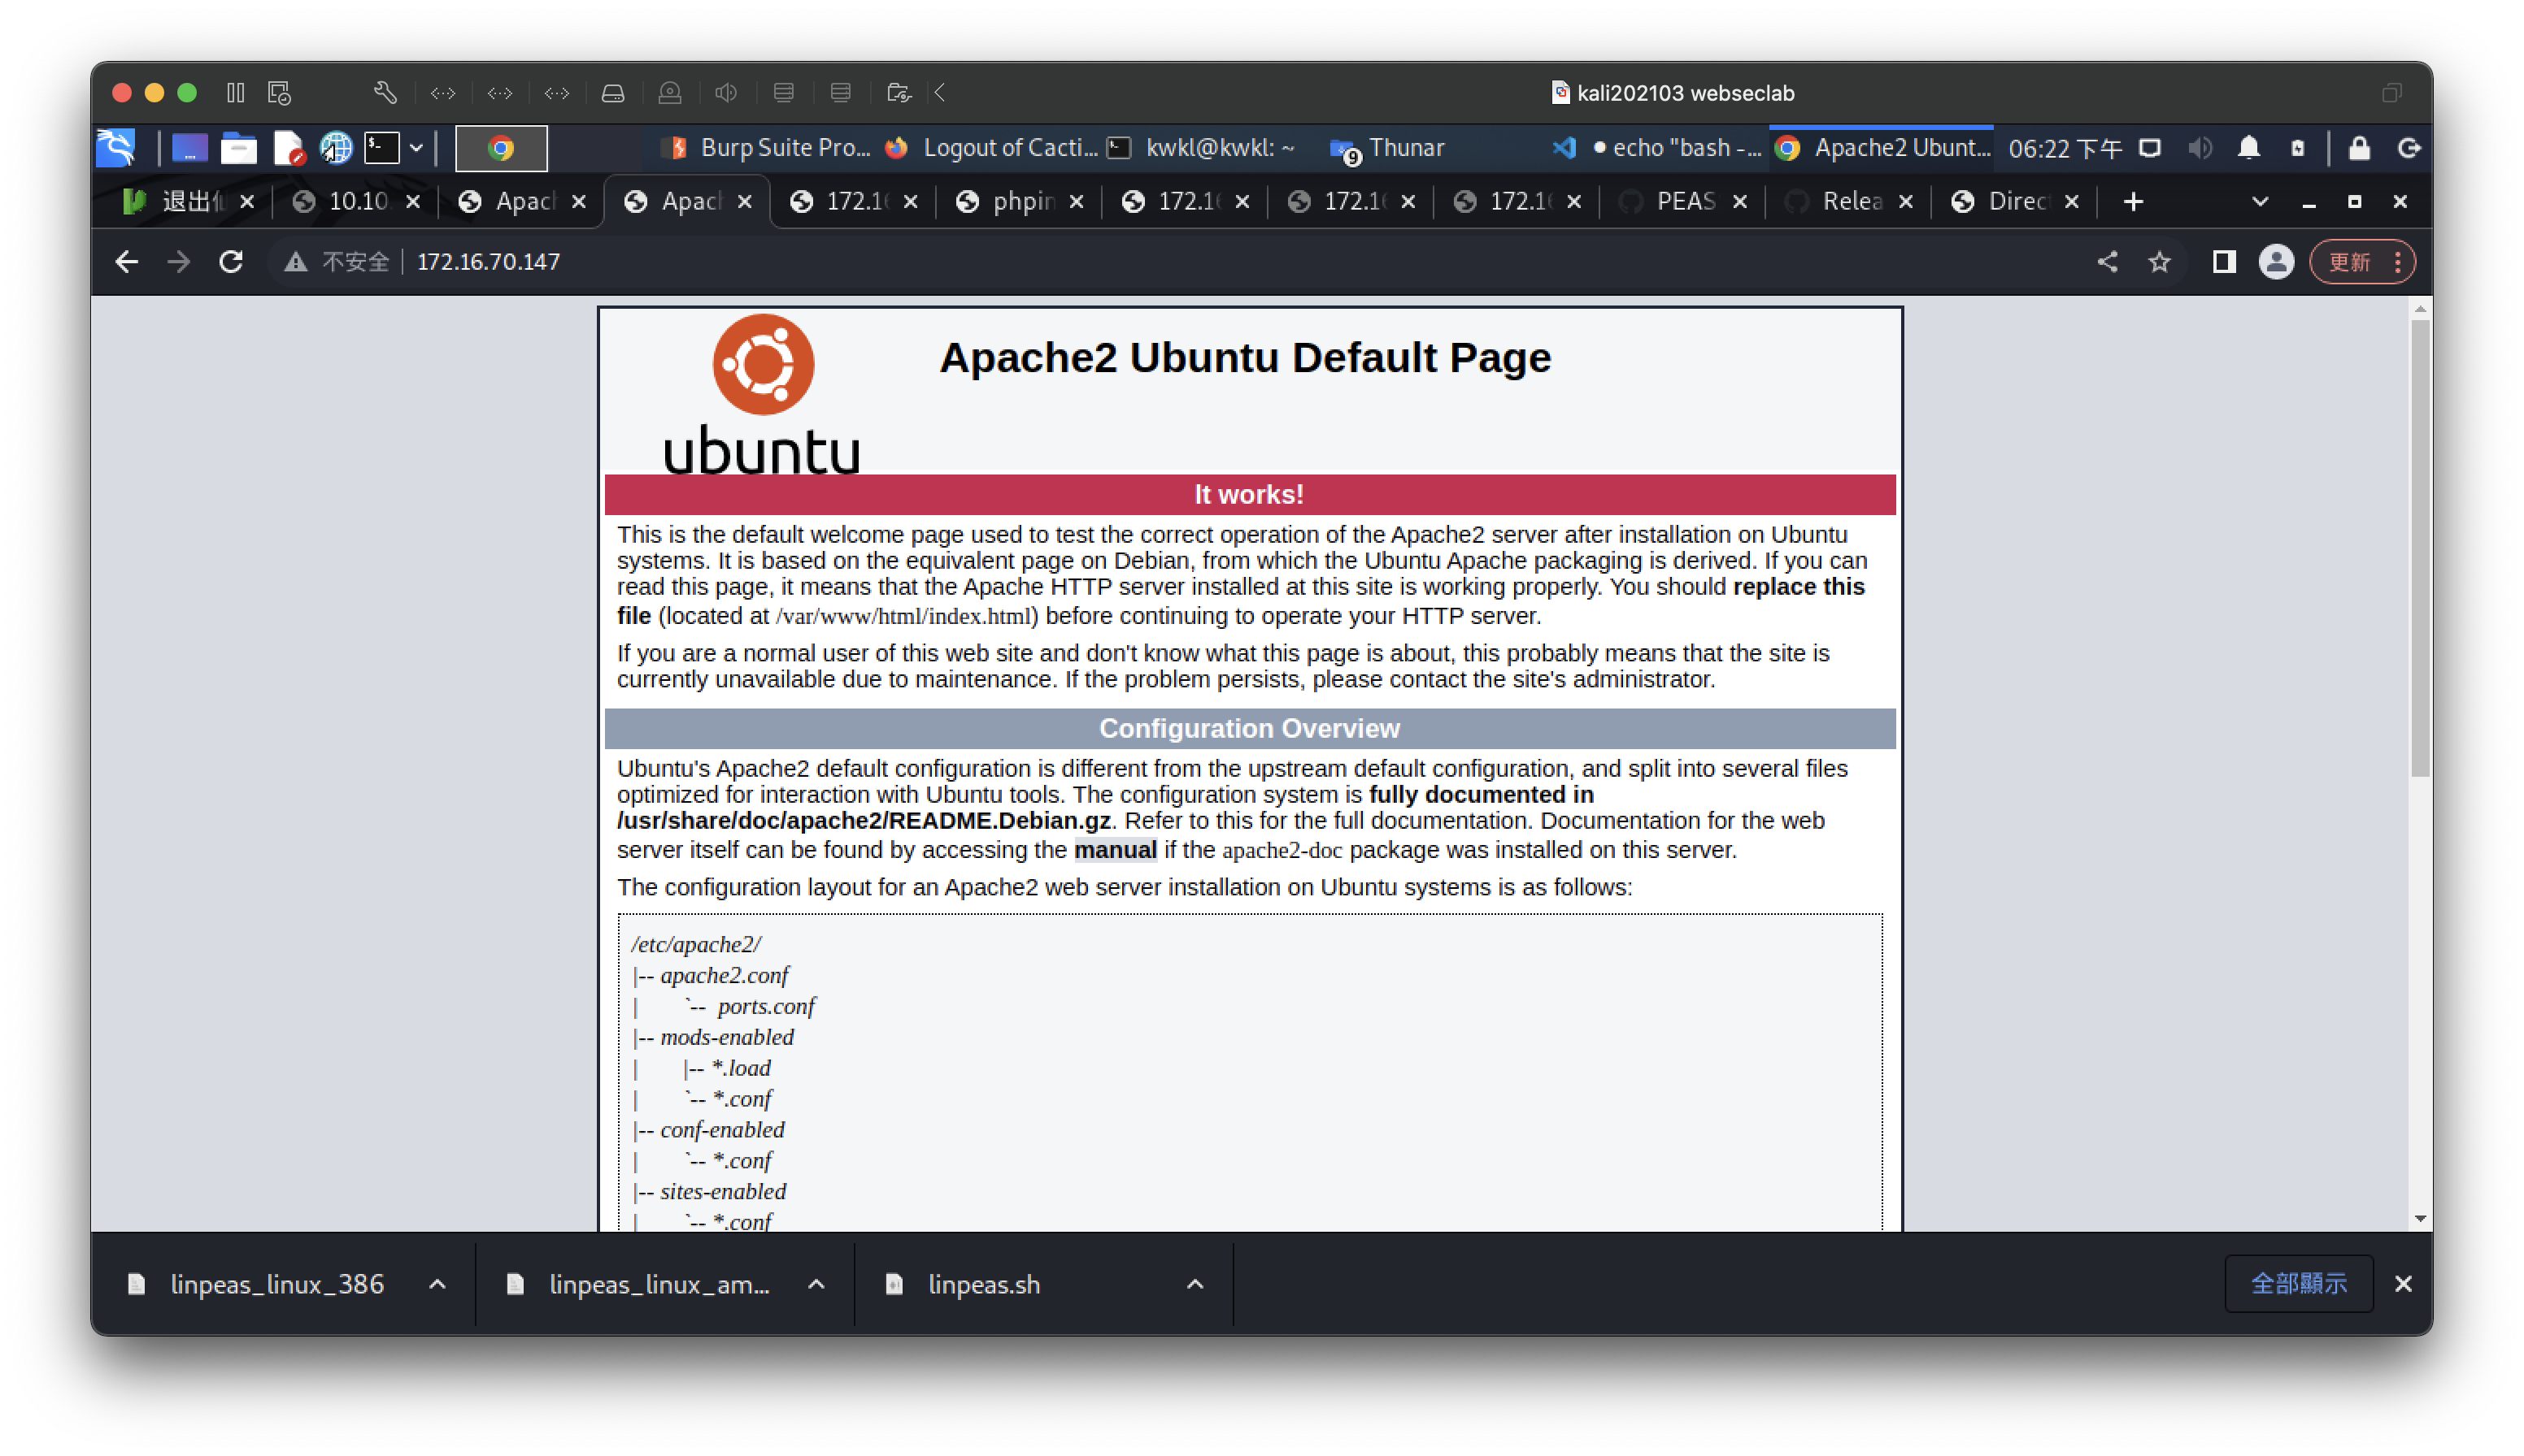Expand options for linpeas_linux_386 download
Image resolution: width=2524 pixels, height=1456 pixels.
(x=437, y=1285)
